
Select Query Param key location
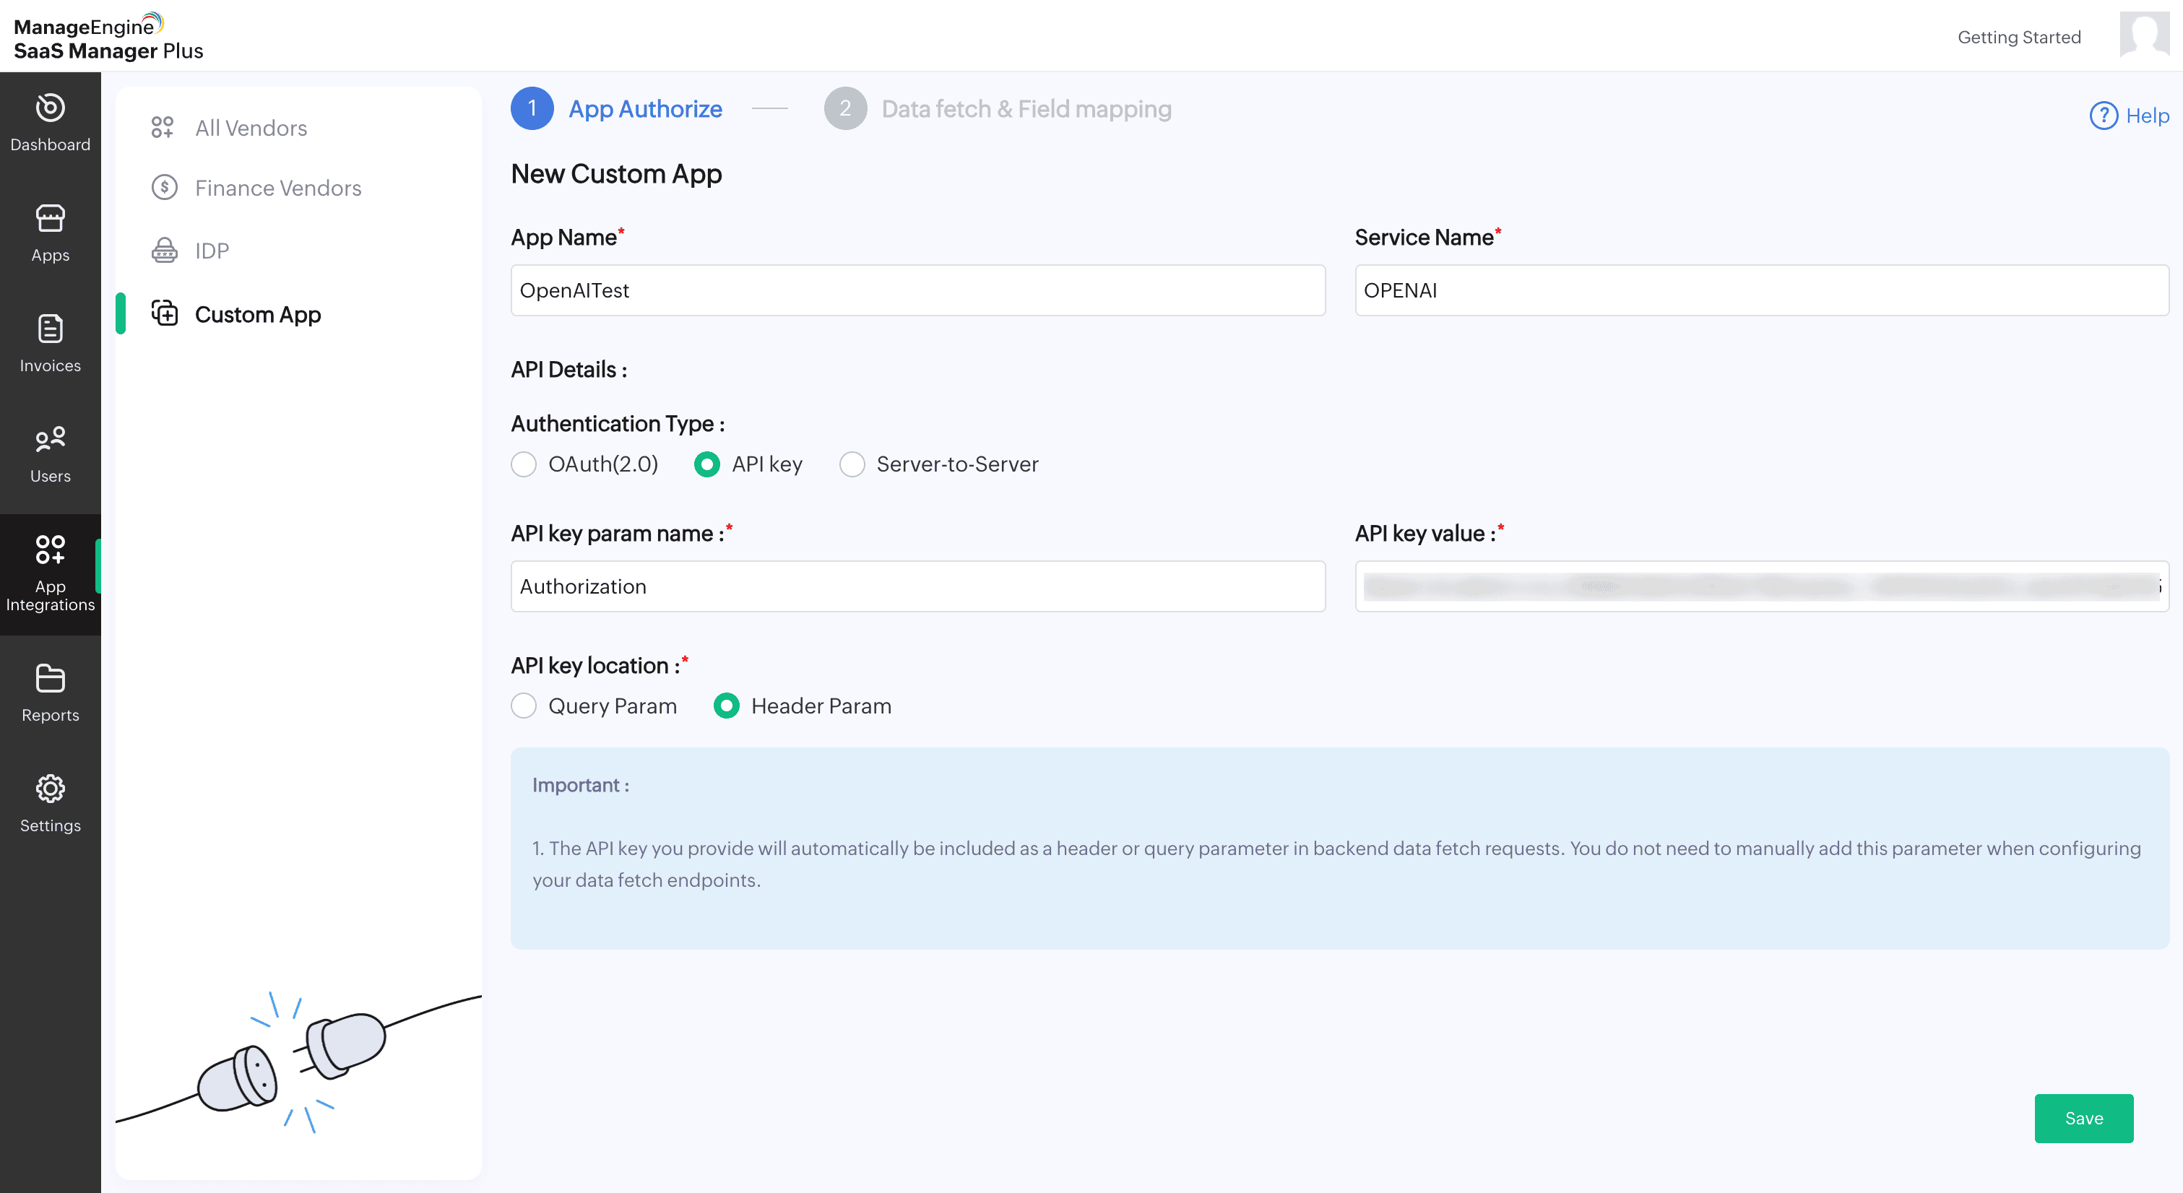pos(524,706)
